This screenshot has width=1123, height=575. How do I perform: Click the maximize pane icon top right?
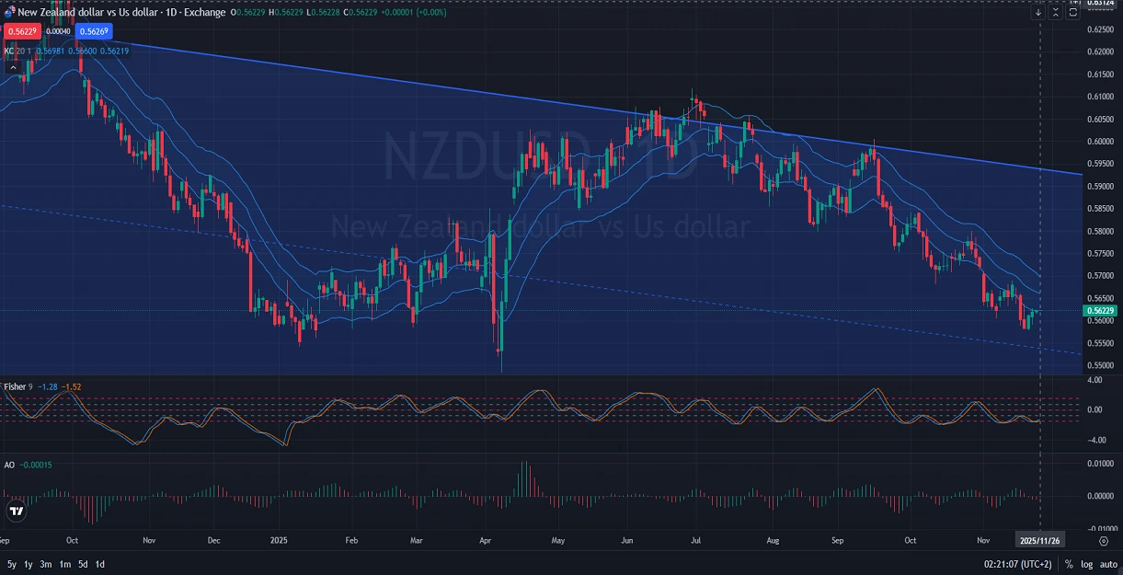[x=1072, y=12]
